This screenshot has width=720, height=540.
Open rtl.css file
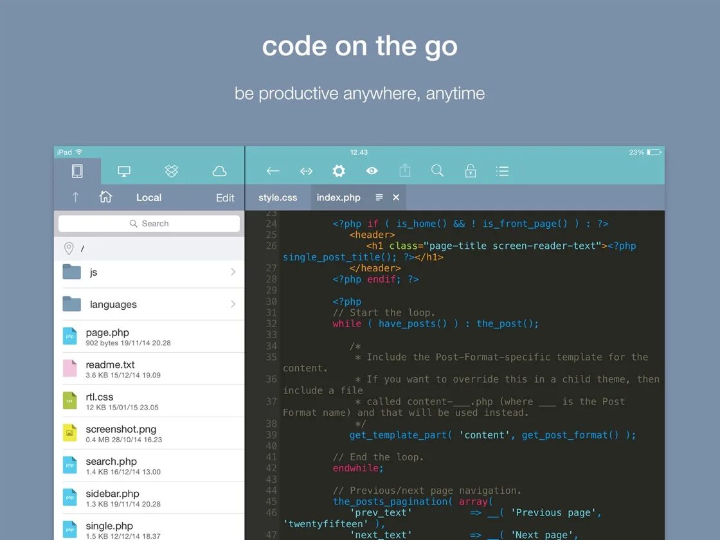click(x=149, y=401)
